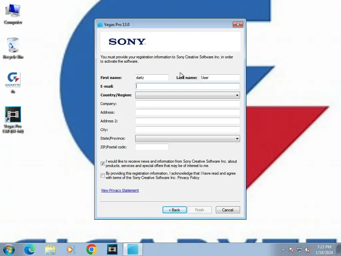Viewport: 341px width, 256px height.
Task: Open the Windows Start menu
Action: pos(9,249)
